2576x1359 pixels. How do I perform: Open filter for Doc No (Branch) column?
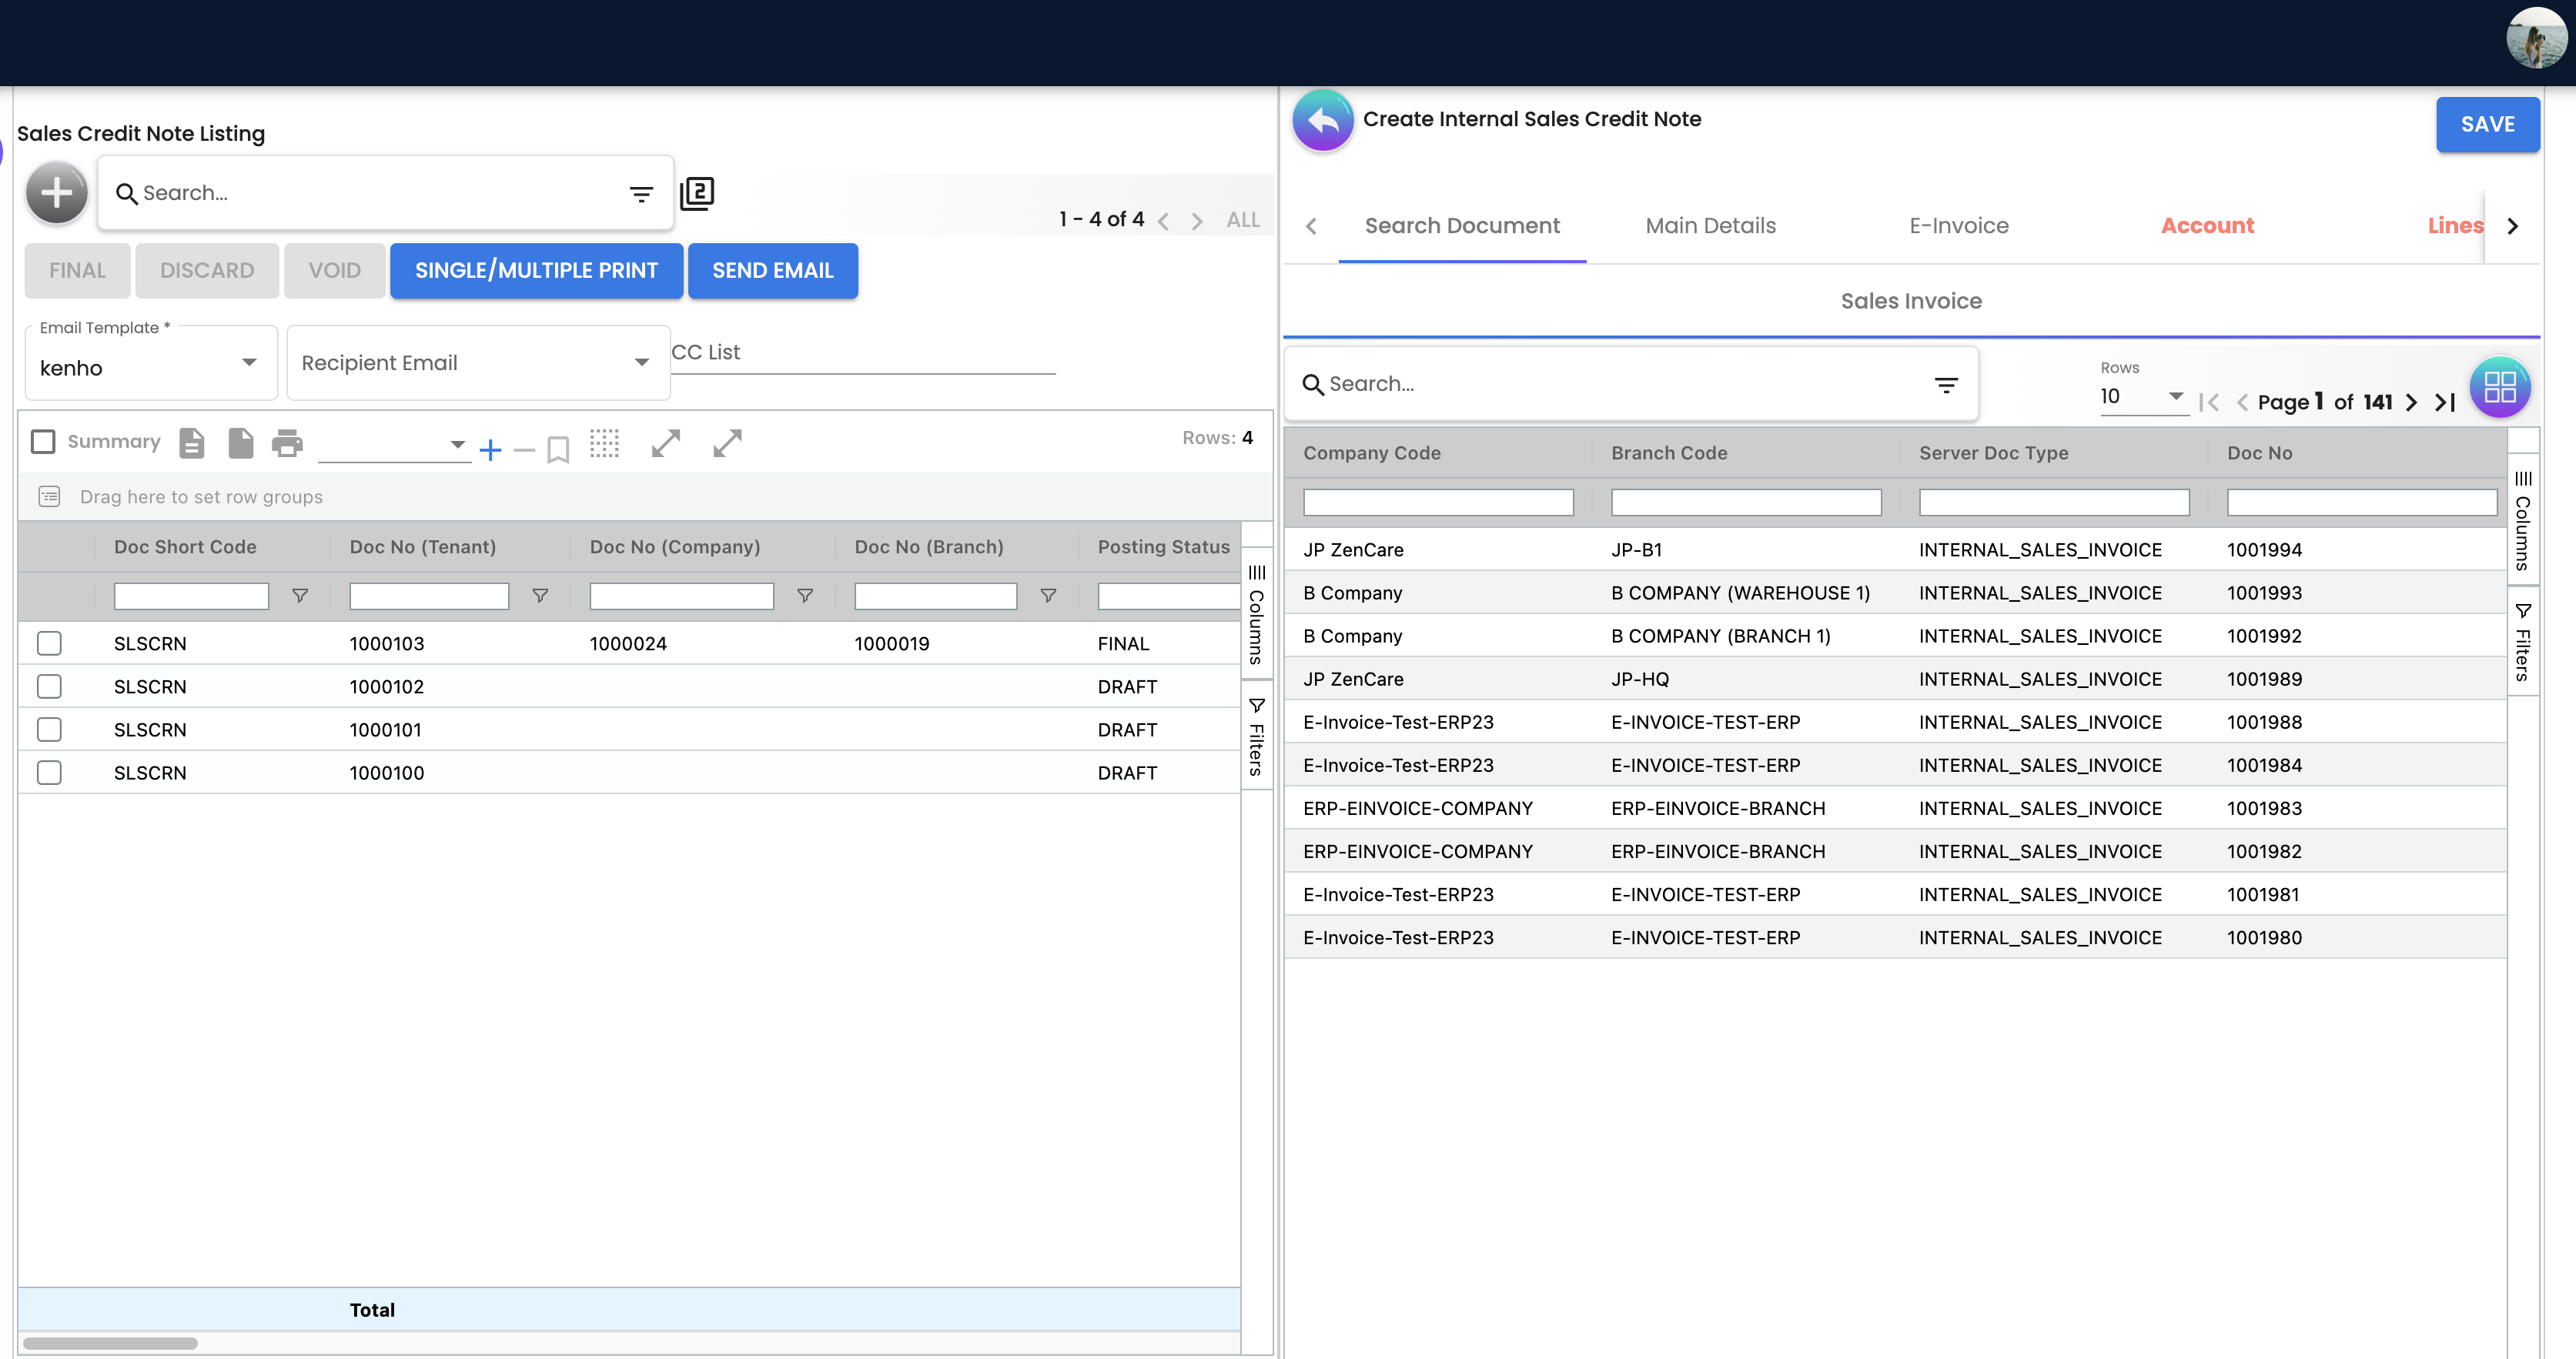(x=1048, y=596)
